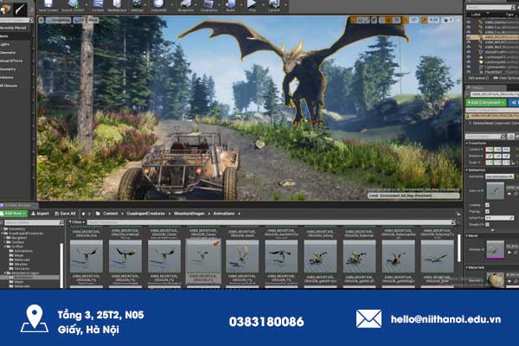519x346 pixels.
Task: Open the Show viewport dropdown
Action: pos(93,20)
